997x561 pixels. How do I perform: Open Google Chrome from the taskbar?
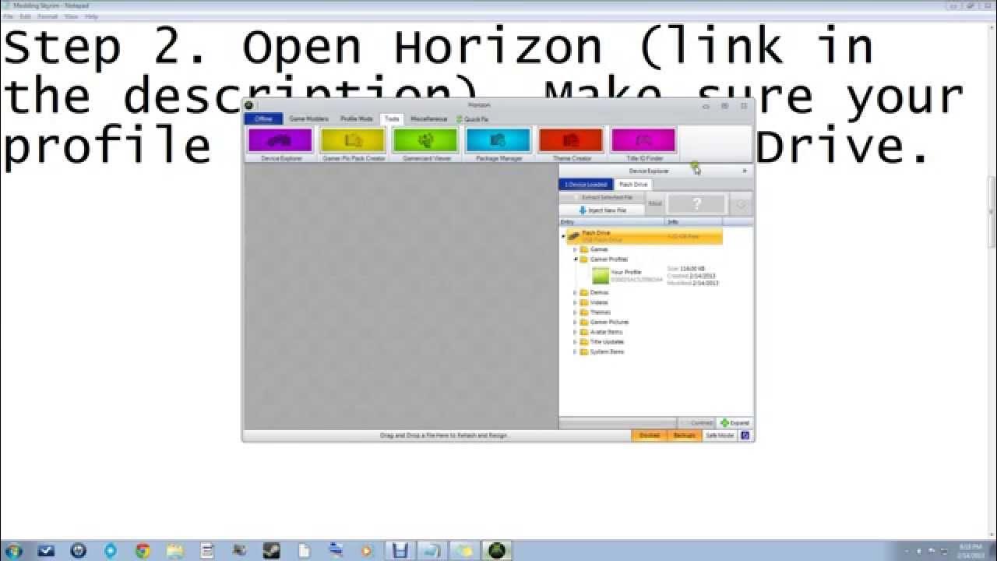point(143,551)
